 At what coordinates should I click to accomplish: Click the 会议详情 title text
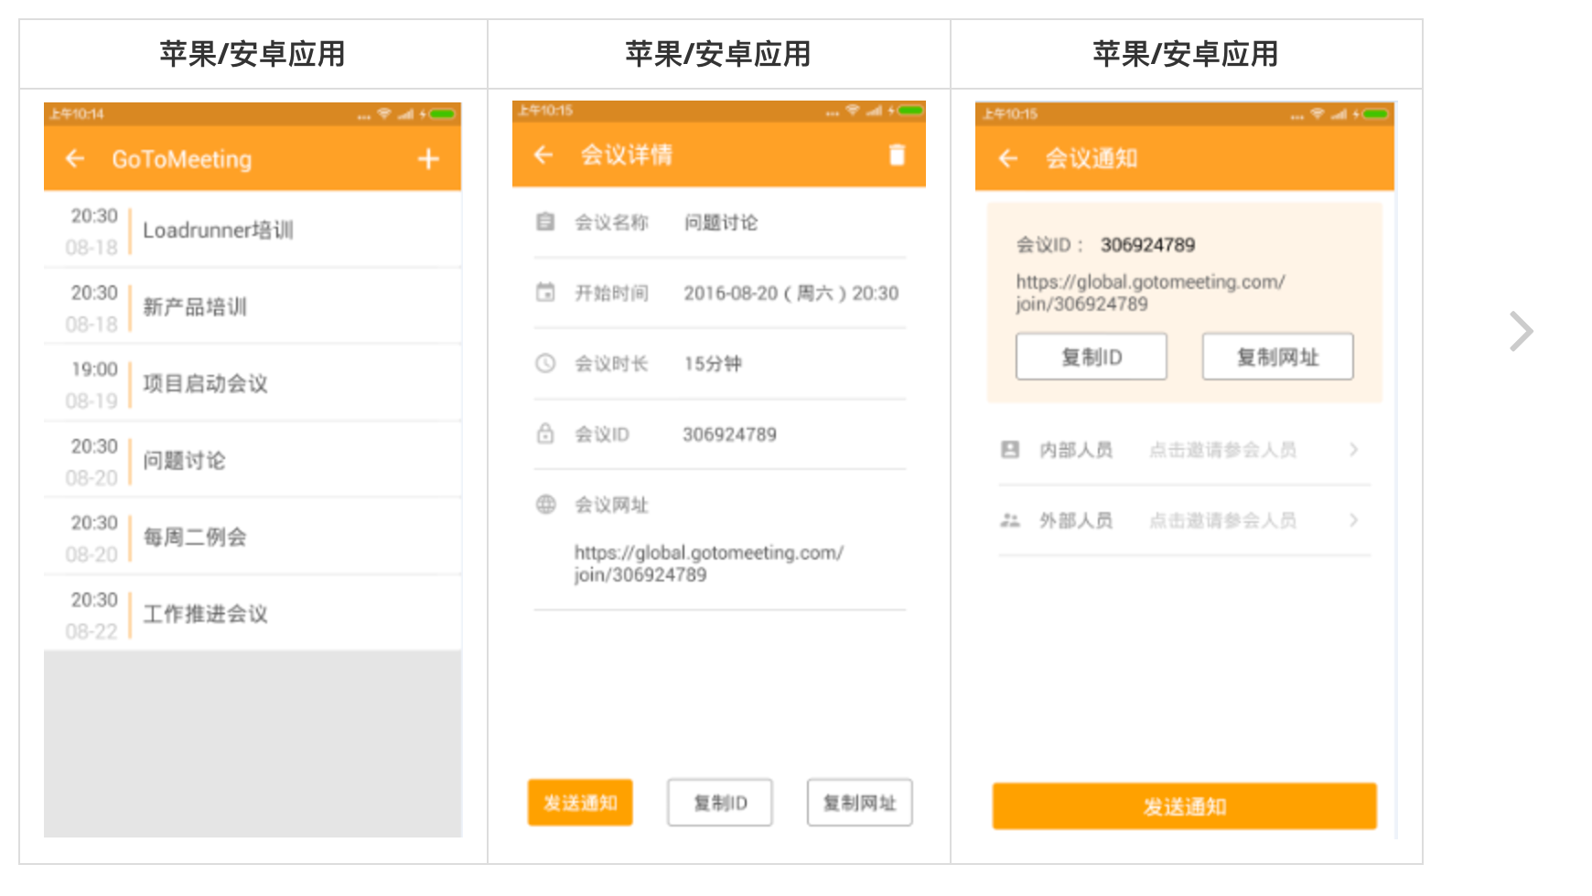click(627, 155)
